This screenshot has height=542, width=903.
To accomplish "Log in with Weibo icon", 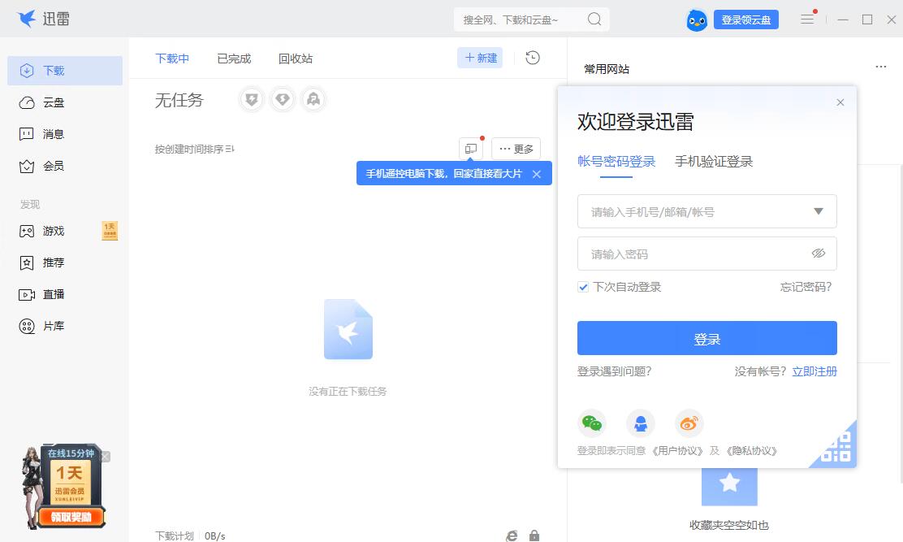I will click(x=689, y=423).
